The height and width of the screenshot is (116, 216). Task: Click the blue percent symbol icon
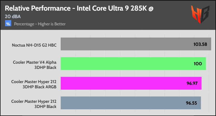click(x=8, y=24)
